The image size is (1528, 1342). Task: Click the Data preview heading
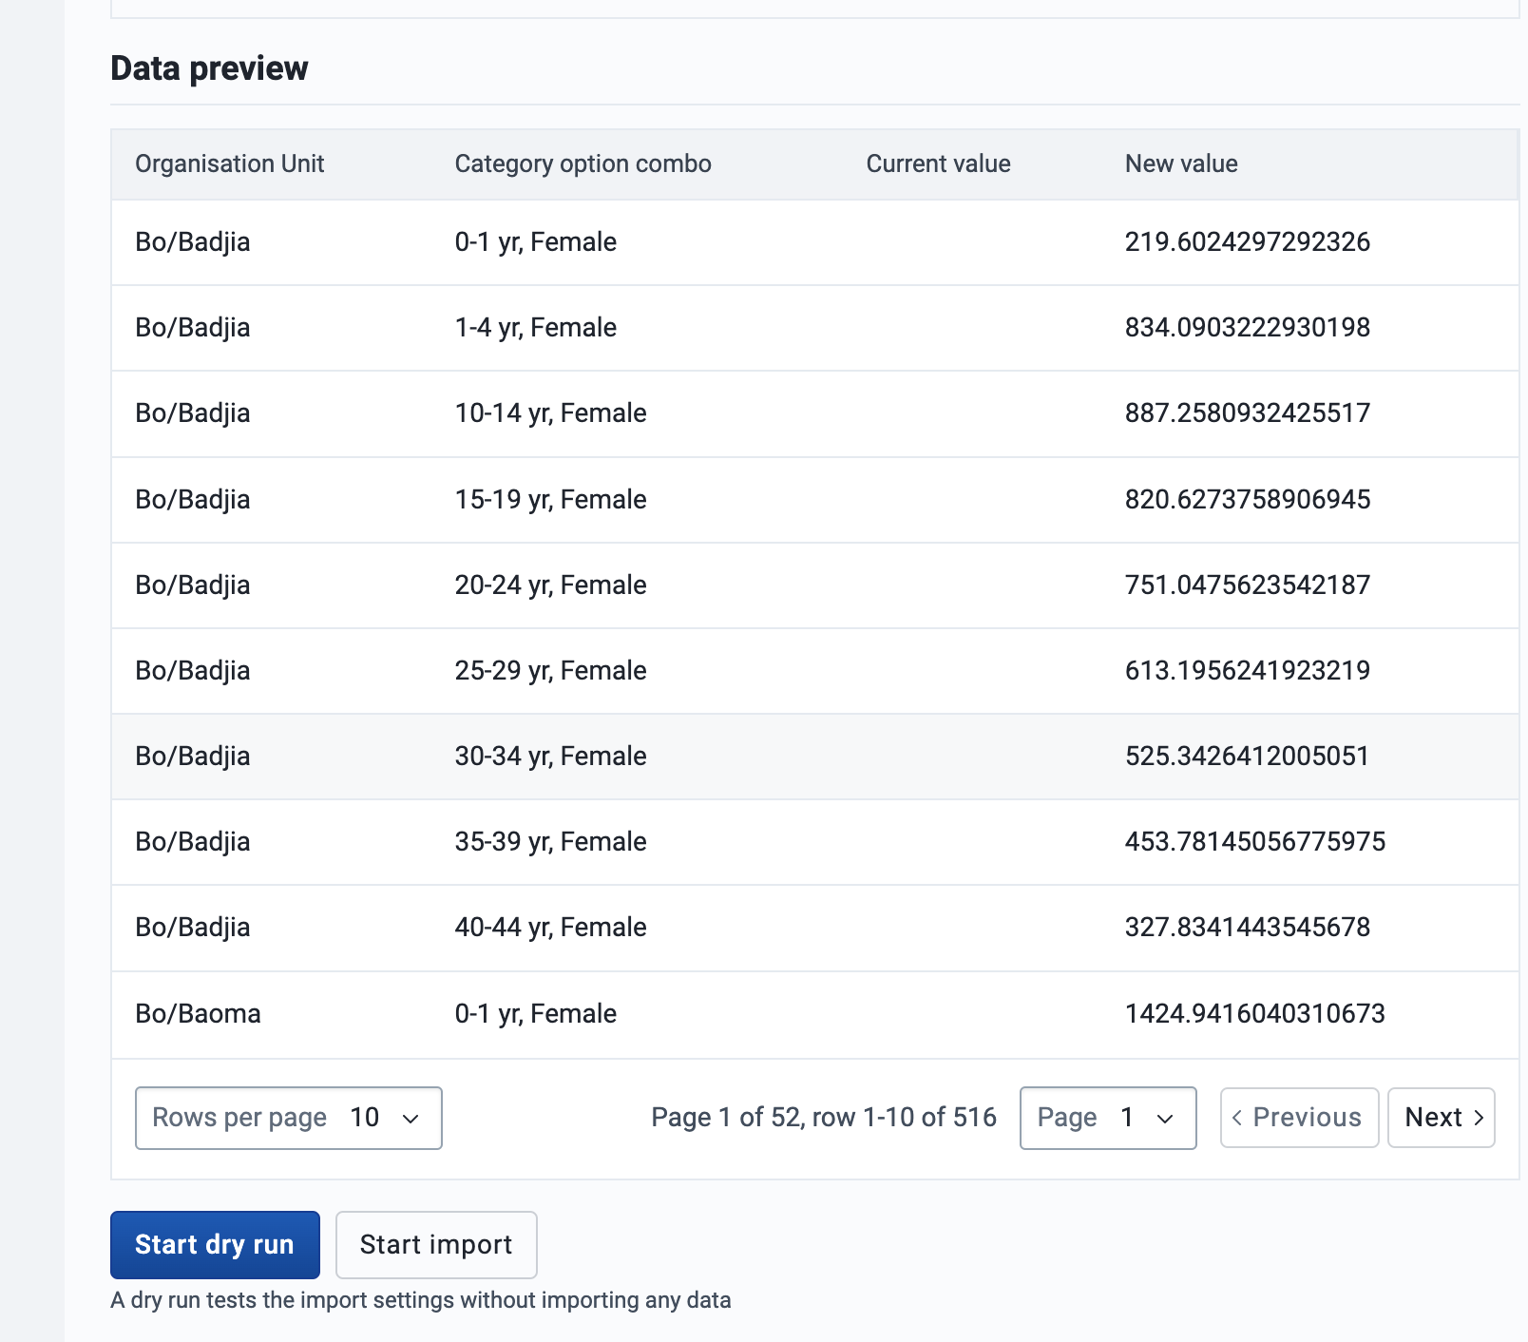click(209, 67)
